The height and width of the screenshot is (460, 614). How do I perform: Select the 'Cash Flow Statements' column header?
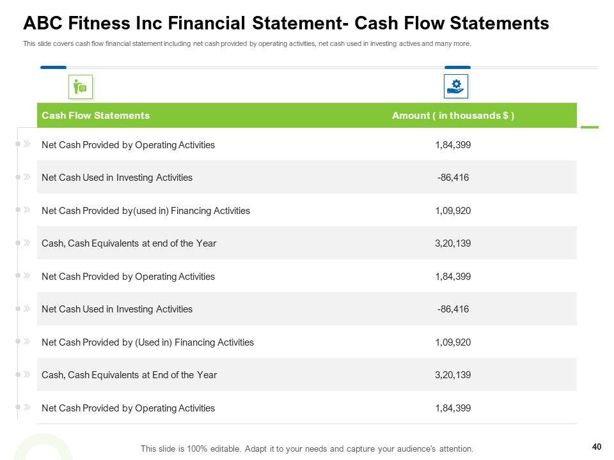click(x=95, y=116)
